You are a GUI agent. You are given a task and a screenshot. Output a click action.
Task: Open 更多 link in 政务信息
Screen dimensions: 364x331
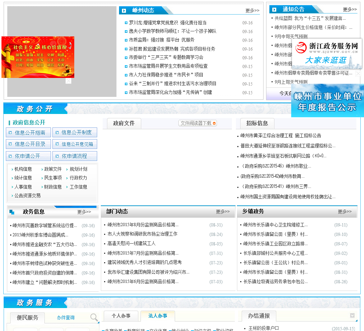(84, 212)
